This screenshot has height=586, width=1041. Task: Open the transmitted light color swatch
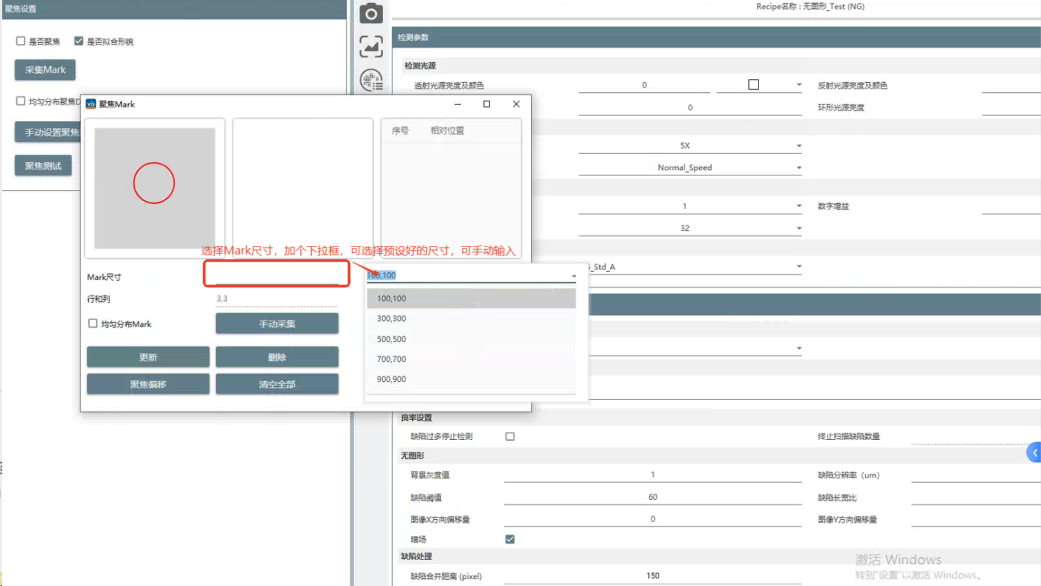[753, 85]
